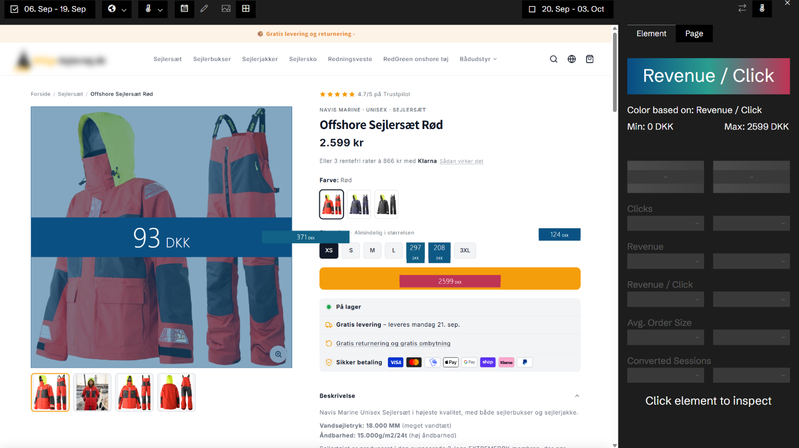The height and width of the screenshot is (448, 799).
Task: Switch to the Element tab
Action: (x=651, y=33)
